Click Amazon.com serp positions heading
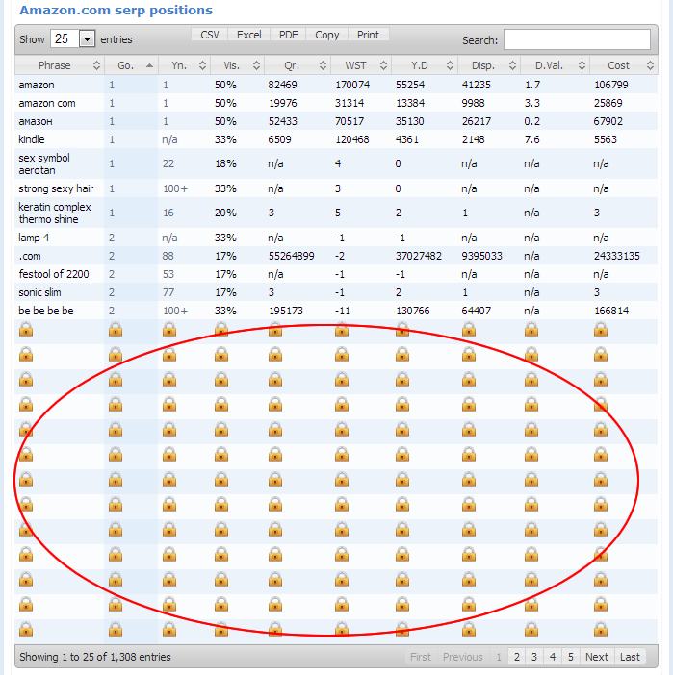 pyautogui.click(x=116, y=11)
